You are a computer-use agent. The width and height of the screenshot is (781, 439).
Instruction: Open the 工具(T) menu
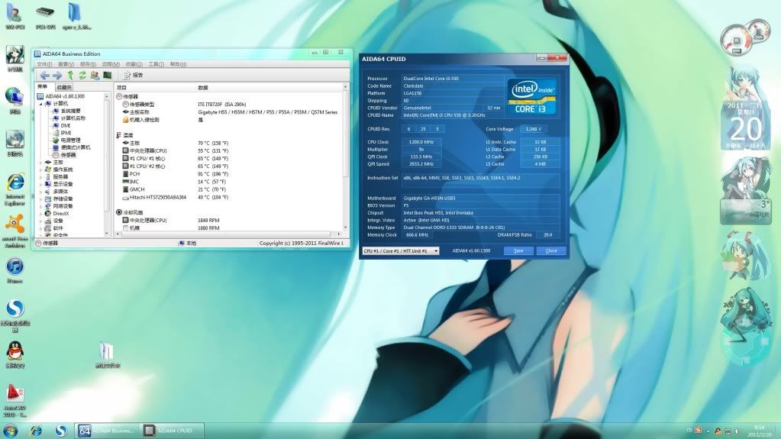(x=156, y=64)
